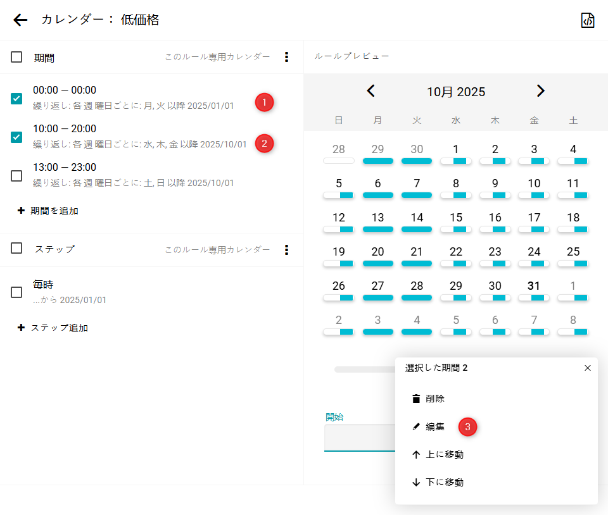Select October 15 in the calendar preview
This screenshot has height=515, width=608.
(x=456, y=218)
